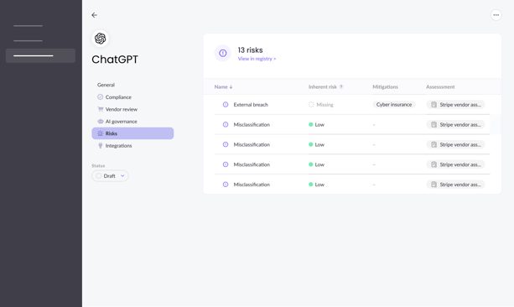Image resolution: width=514 pixels, height=307 pixels.
Task: Open the three-dot more options menu
Action: 496,15
